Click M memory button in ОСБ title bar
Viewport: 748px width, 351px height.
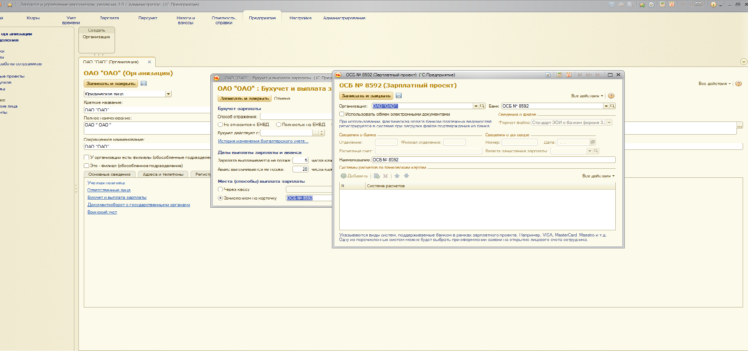click(x=580, y=75)
